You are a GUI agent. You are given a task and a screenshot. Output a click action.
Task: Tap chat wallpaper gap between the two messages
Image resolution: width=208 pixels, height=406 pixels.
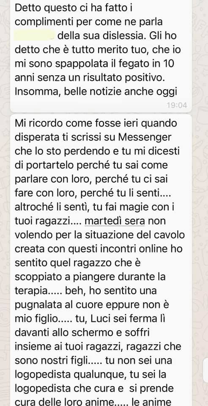click(101, 114)
